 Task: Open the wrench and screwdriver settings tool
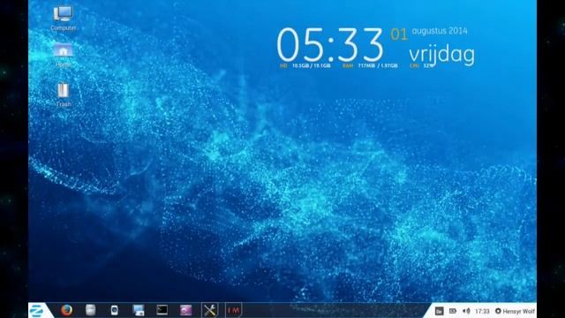(210, 310)
